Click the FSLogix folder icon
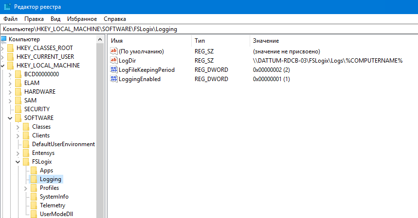 [26, 162]
